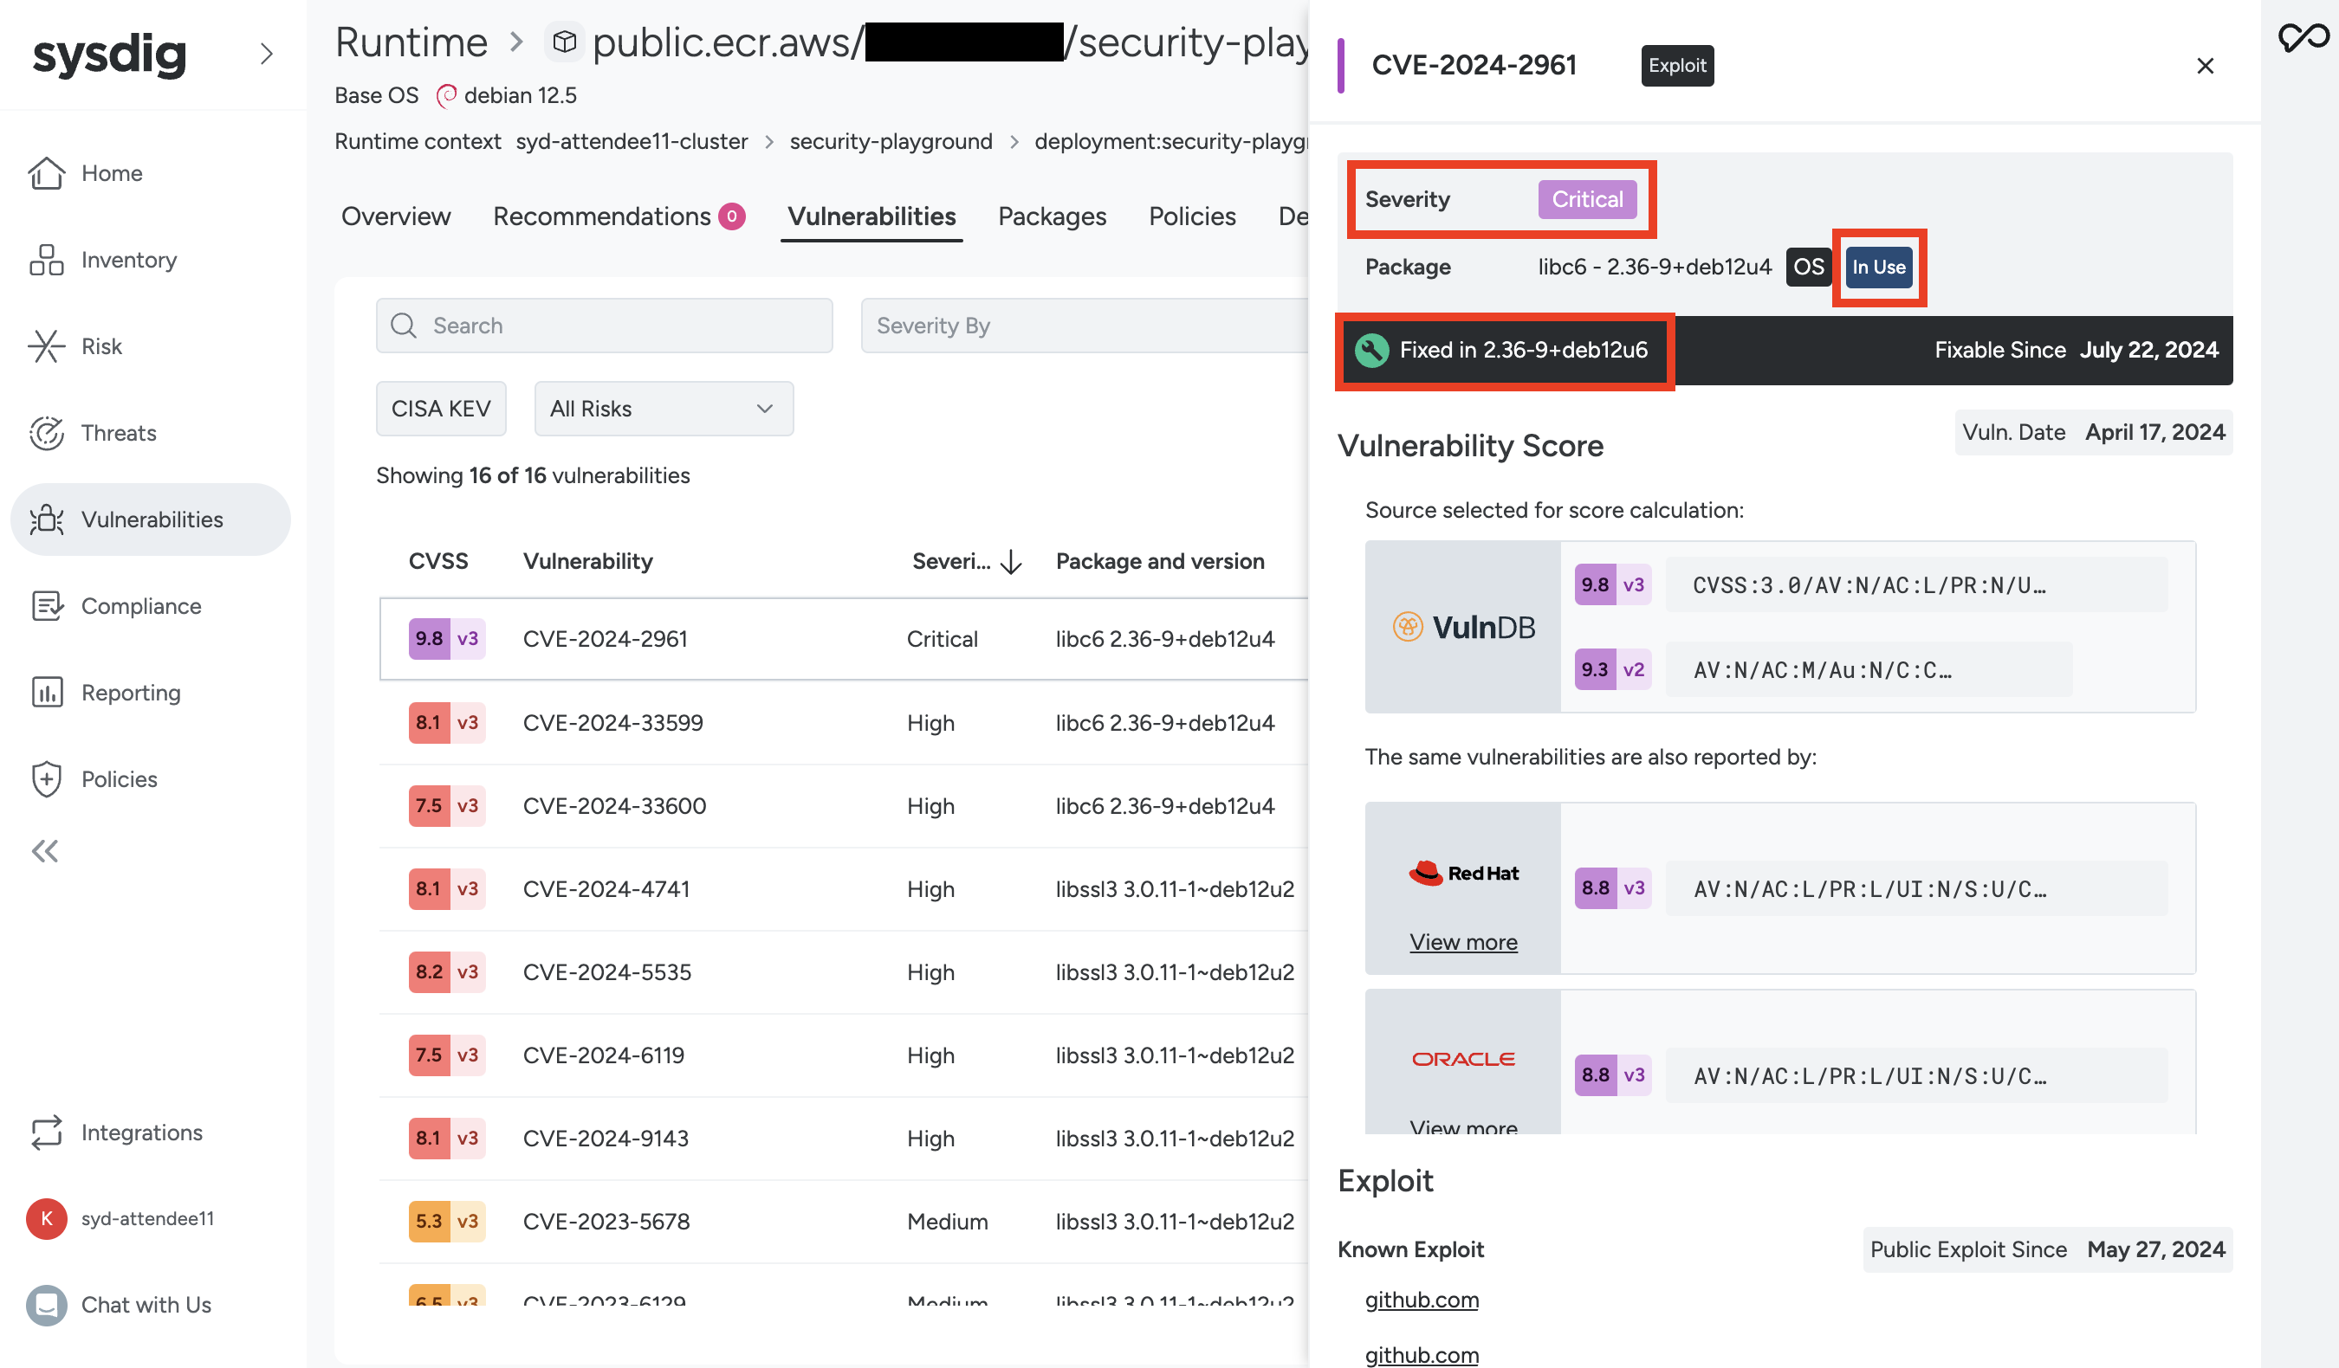Open Policies in left sidebar
Screen dimensions: 2339x1368
(93, 779)
